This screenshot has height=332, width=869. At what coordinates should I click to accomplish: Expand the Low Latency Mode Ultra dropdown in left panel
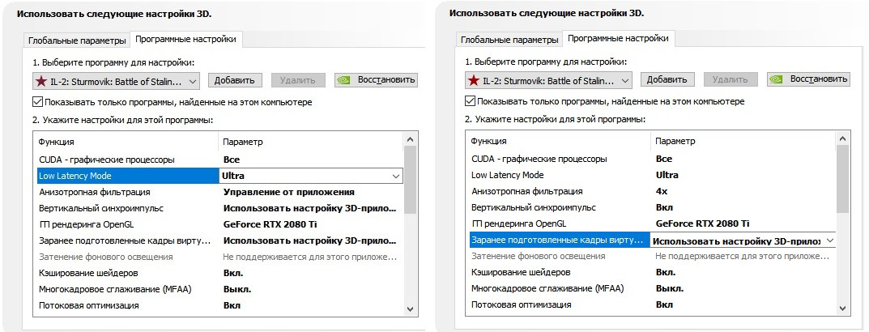[x=396, y=176]
